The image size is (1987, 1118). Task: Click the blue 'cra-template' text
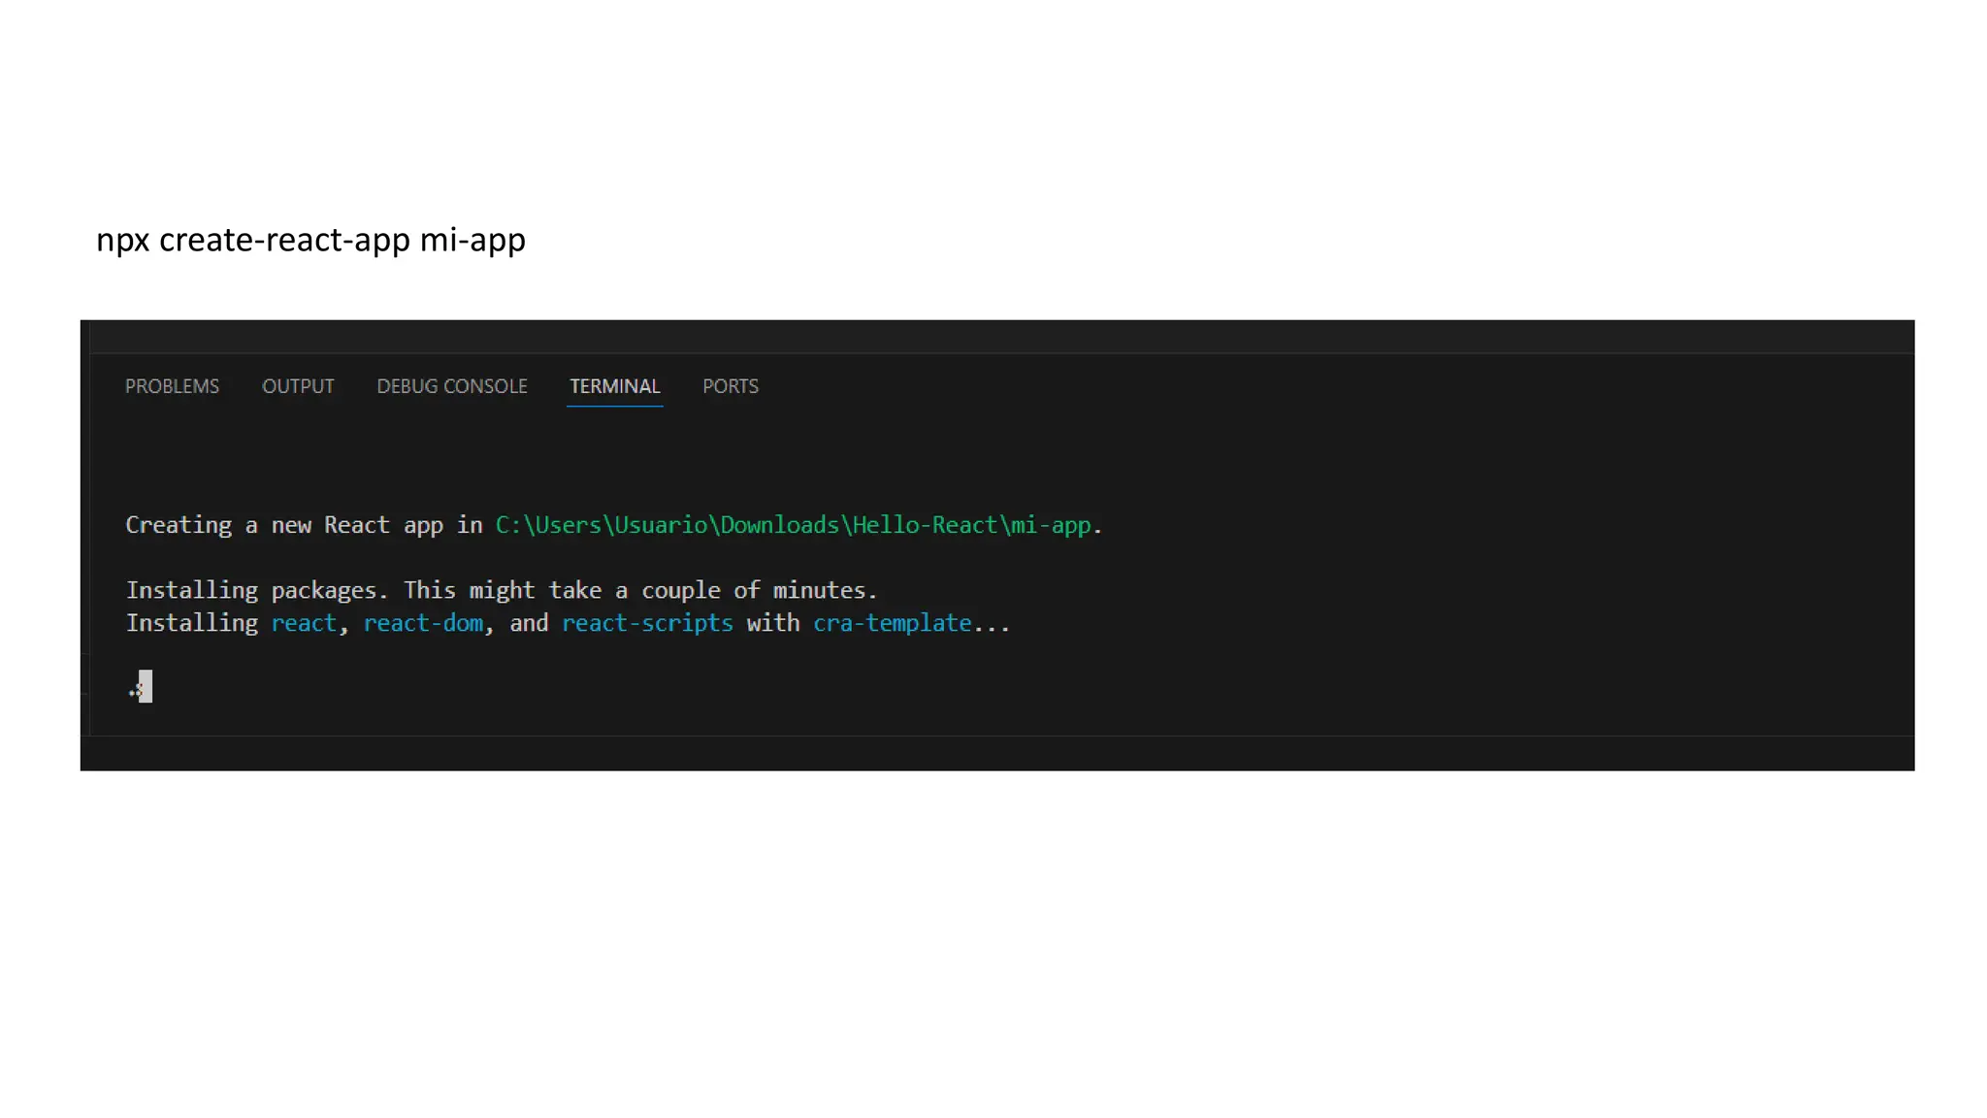click(892, 623)
